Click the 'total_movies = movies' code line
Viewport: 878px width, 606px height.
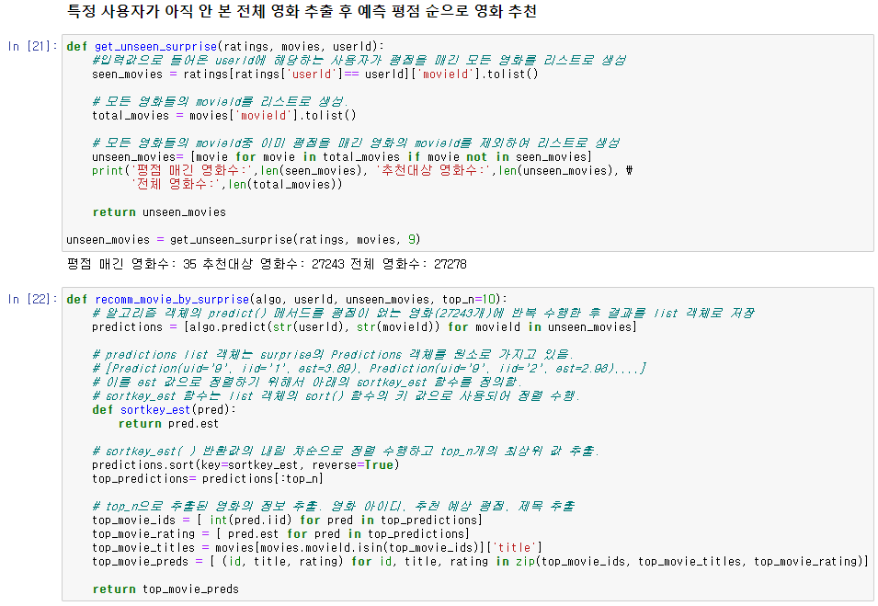tap(224, 115)
